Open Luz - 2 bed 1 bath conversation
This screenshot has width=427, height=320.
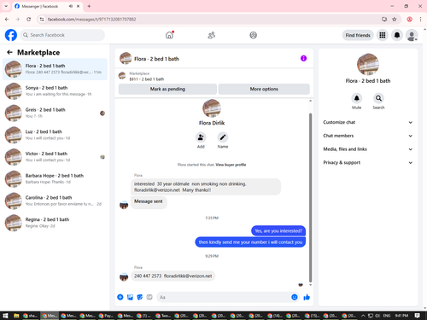(x=55, y=135)
